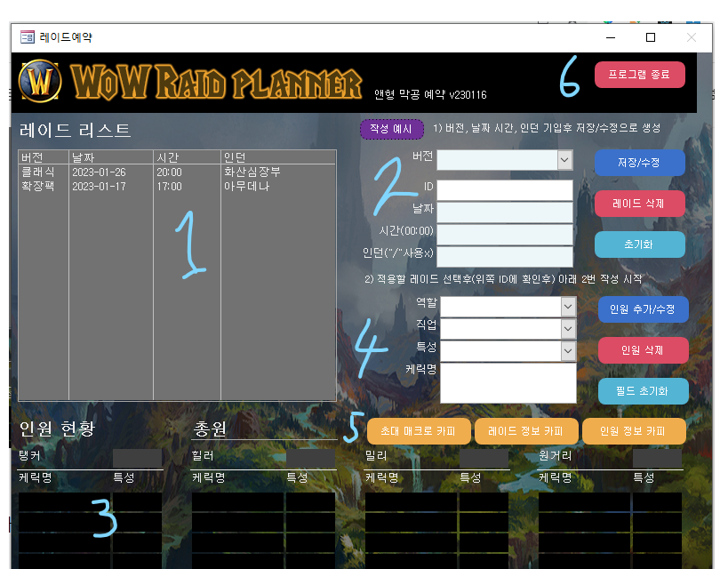Click the 시간 column header in raid list
The image size is (720, 569).
[x=187, y=157]
